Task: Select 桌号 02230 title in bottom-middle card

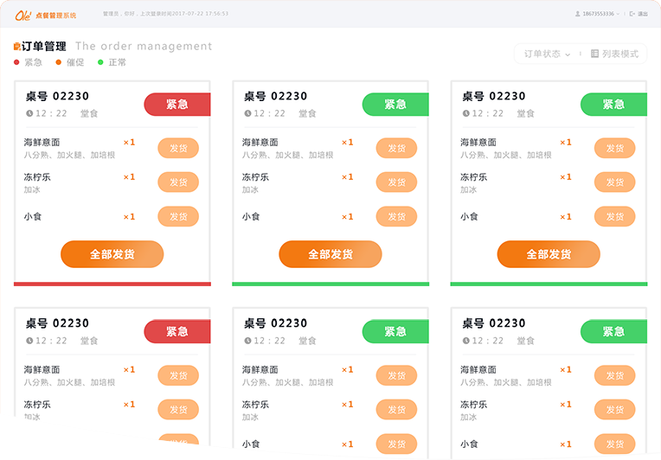Action: click(275, 323)
